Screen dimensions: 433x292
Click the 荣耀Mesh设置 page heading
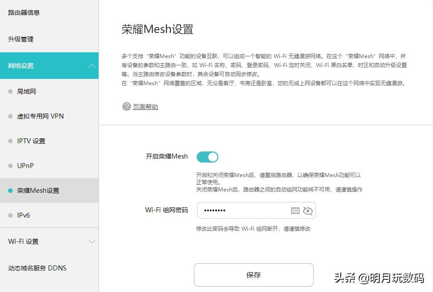click(157, 29)
